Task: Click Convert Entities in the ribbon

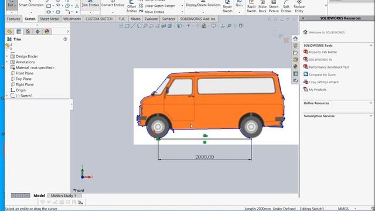Action: (x=112, y=5)
